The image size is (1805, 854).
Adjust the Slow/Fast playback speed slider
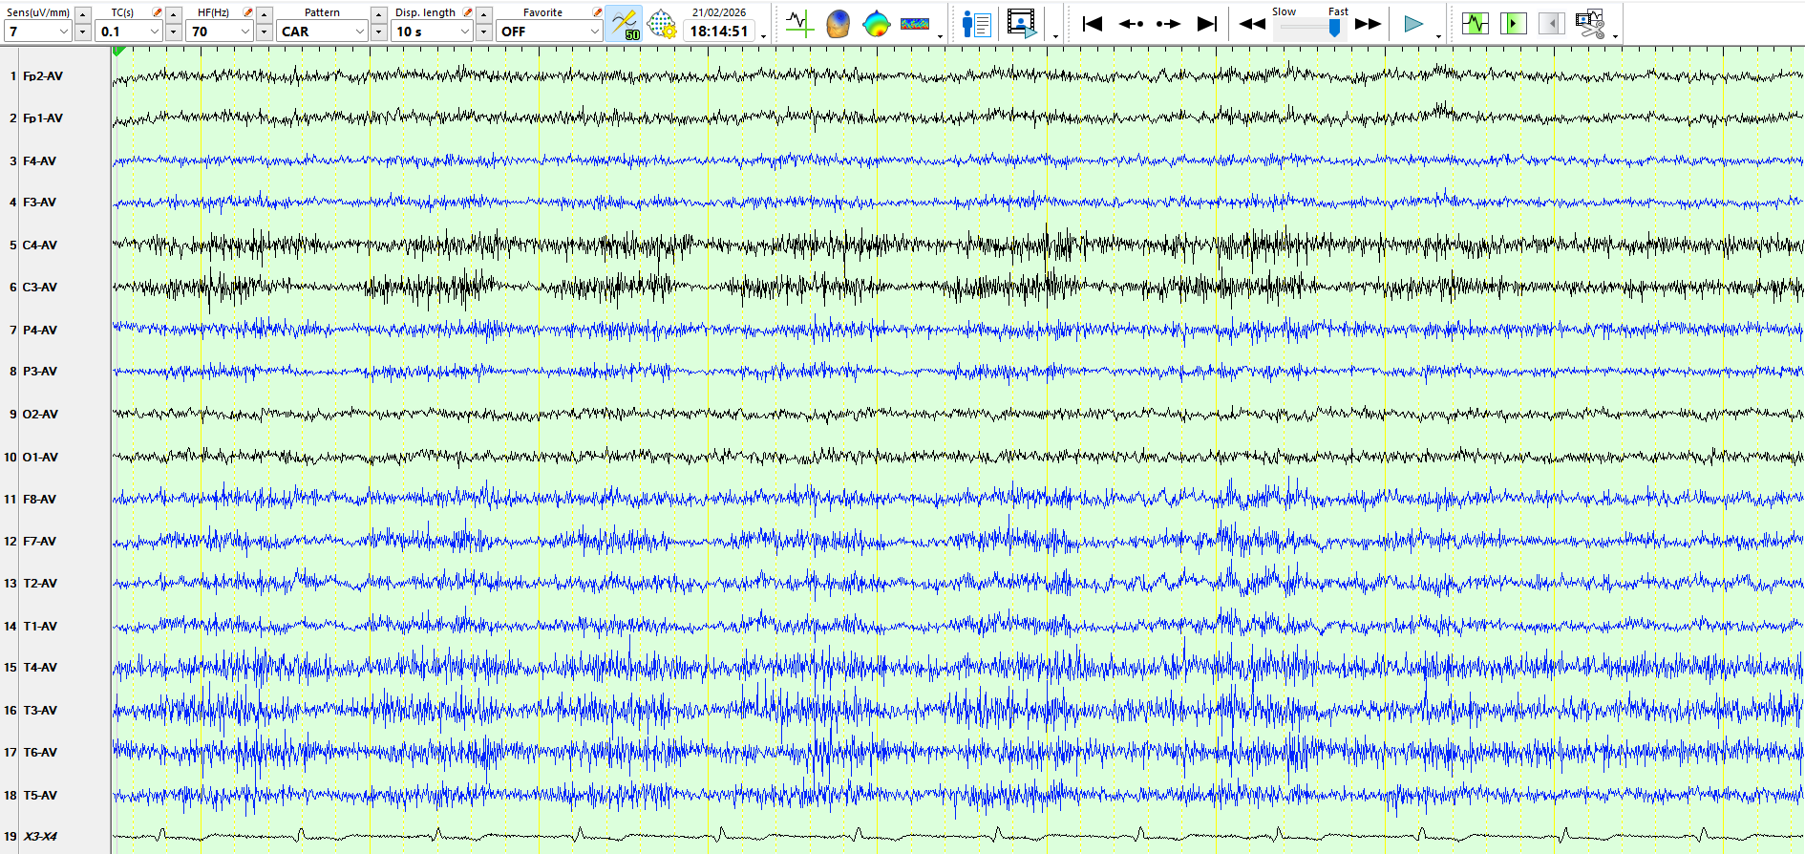point(1334,28)
